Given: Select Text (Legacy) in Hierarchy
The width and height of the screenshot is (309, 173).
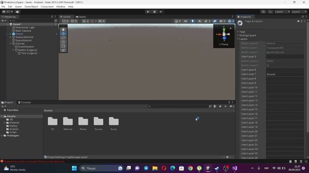Looking at the screenshot, I should pos(29,53).
